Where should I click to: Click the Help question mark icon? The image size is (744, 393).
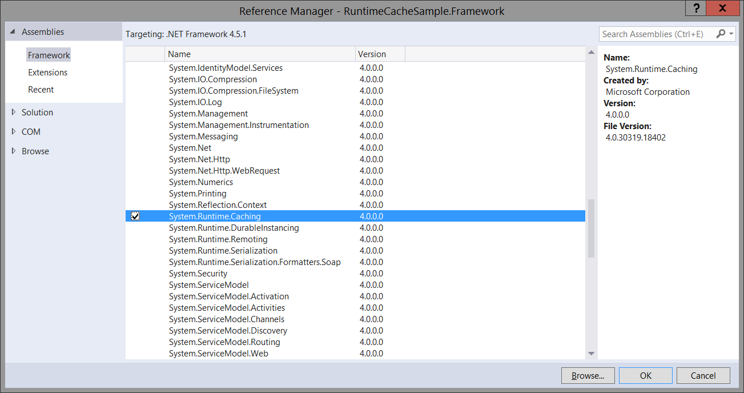(x=695, y=8)
